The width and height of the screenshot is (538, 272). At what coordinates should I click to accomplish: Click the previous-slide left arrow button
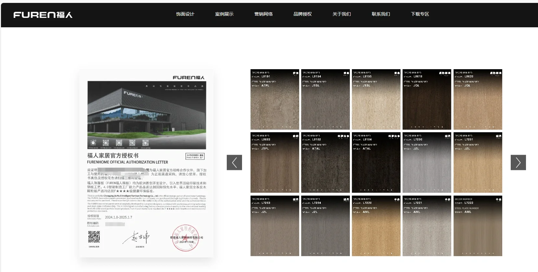[234, 162]
